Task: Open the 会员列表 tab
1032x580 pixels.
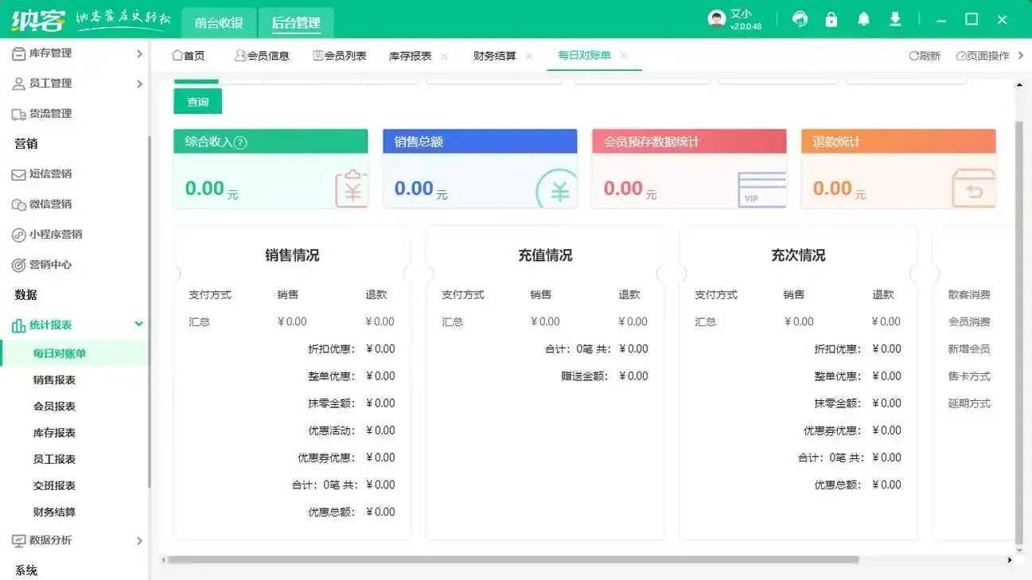Action: point(340,56)
